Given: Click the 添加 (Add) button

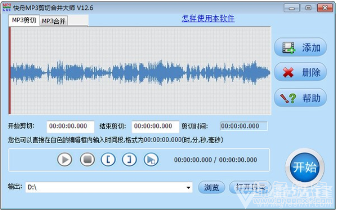Looking at the screenshot, I should [x=300, y=47].
